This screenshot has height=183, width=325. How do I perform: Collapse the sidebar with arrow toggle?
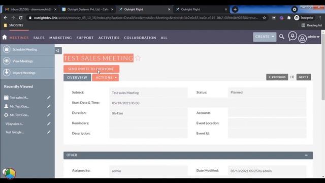58,51
